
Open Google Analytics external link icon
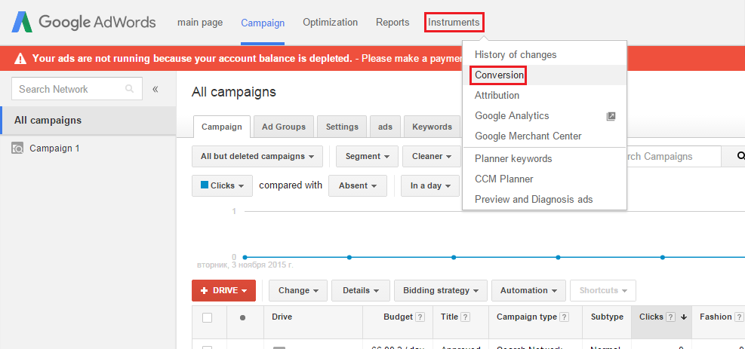[x=611, y=116]
